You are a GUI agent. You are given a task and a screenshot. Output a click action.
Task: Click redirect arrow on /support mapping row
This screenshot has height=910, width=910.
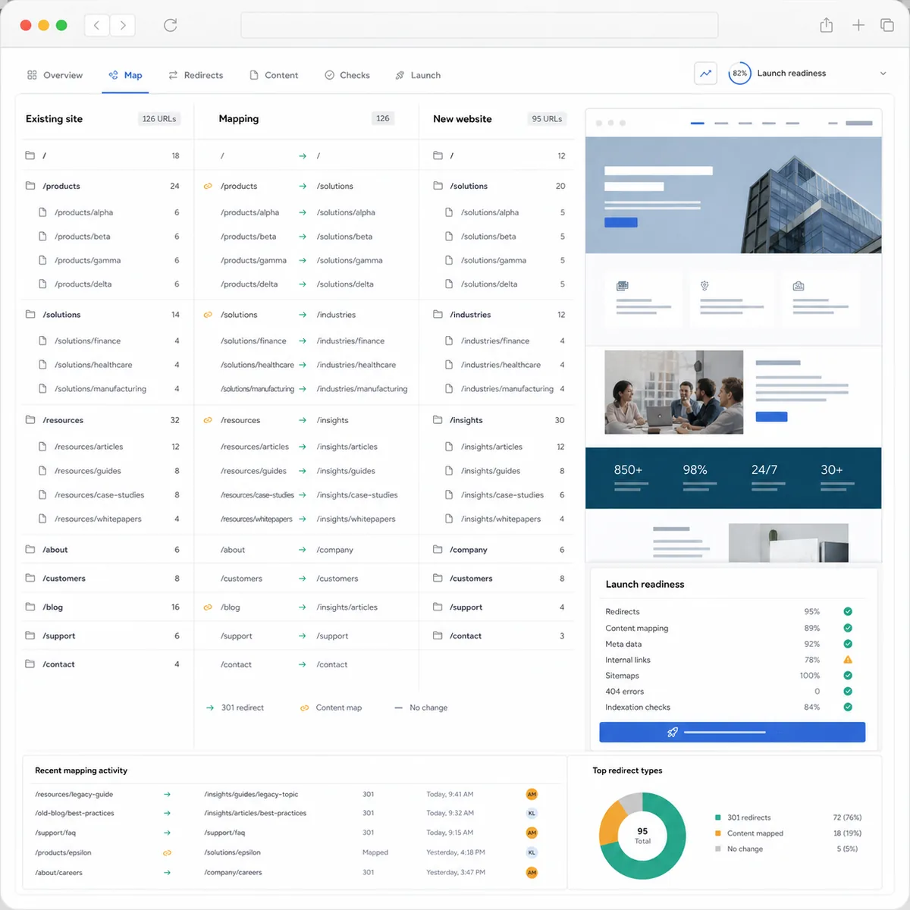[303, 636]
